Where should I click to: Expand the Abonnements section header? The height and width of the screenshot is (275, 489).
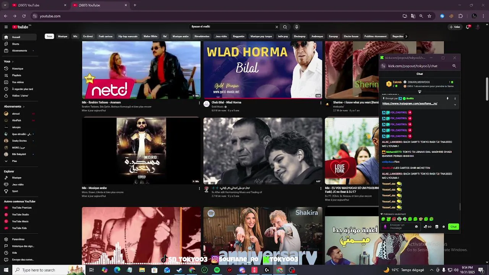click(14, 107)
